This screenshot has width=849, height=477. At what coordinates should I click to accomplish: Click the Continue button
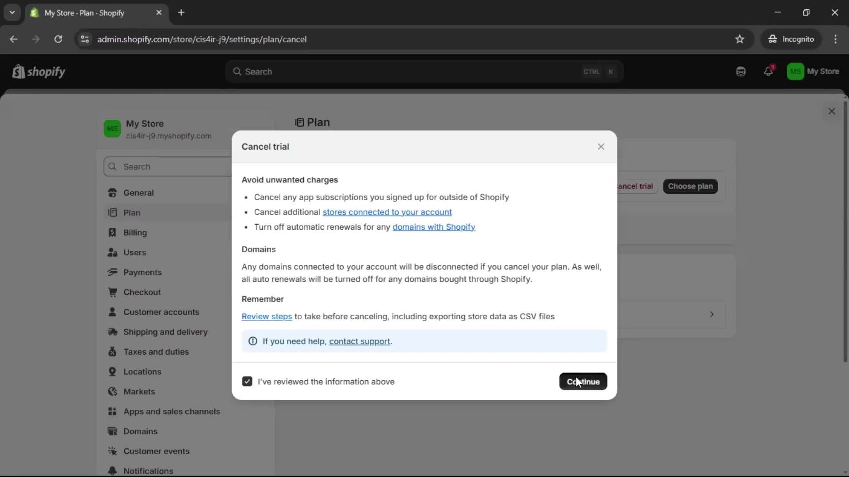pos(583,382)
